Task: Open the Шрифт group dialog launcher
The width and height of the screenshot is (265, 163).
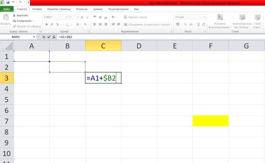Action: pos(89,32)
